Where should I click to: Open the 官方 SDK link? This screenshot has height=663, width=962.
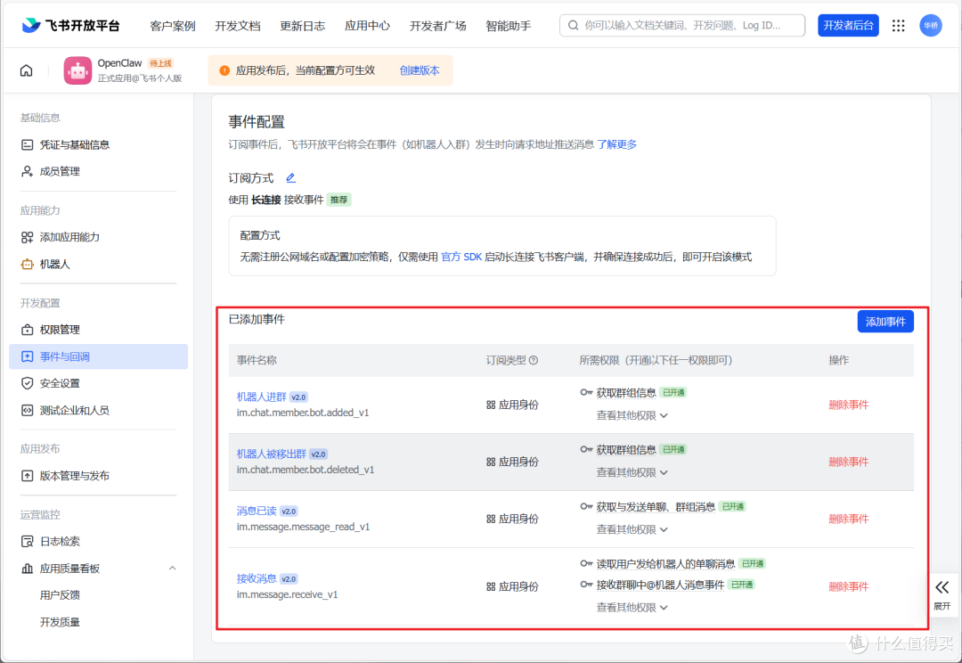[x=461, y=258]
